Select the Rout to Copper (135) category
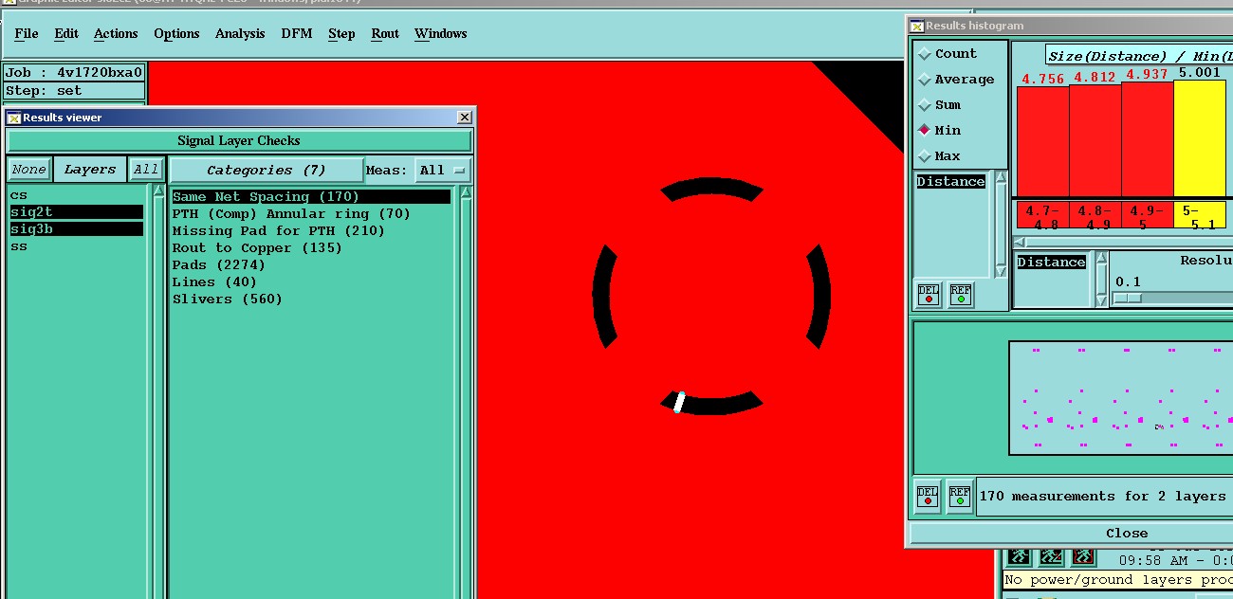 tap(257, 248)
